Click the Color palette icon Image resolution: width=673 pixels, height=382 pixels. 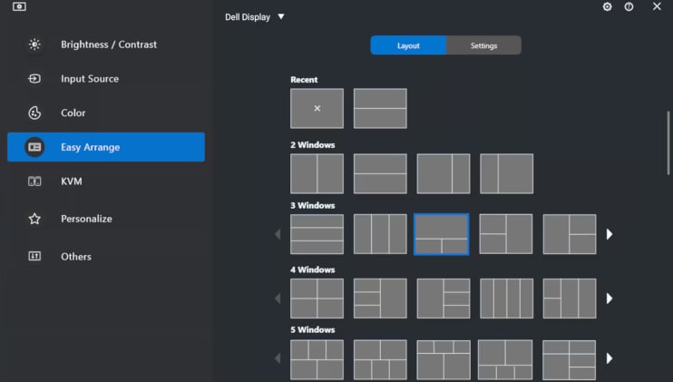click(34, 113)
